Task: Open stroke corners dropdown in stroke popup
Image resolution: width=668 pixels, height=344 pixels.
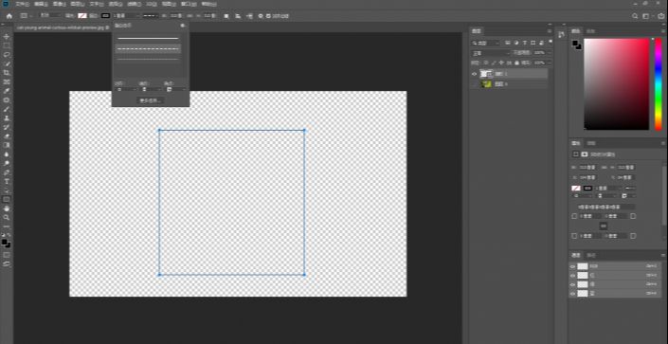Action: 175,89
